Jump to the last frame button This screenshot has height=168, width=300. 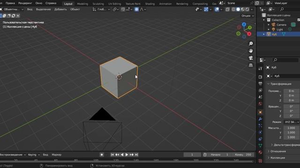click(x=136, y=154)
